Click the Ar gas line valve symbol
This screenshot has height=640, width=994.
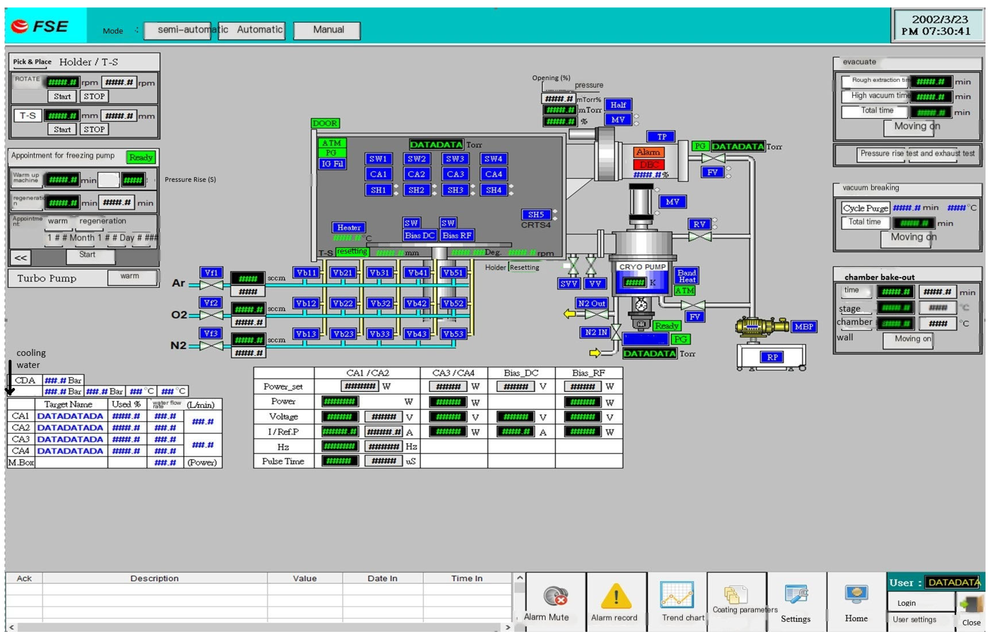pos(211,285)
